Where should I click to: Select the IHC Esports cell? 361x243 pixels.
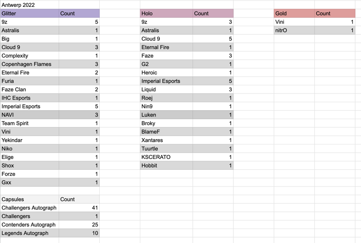tap(29, 98)
